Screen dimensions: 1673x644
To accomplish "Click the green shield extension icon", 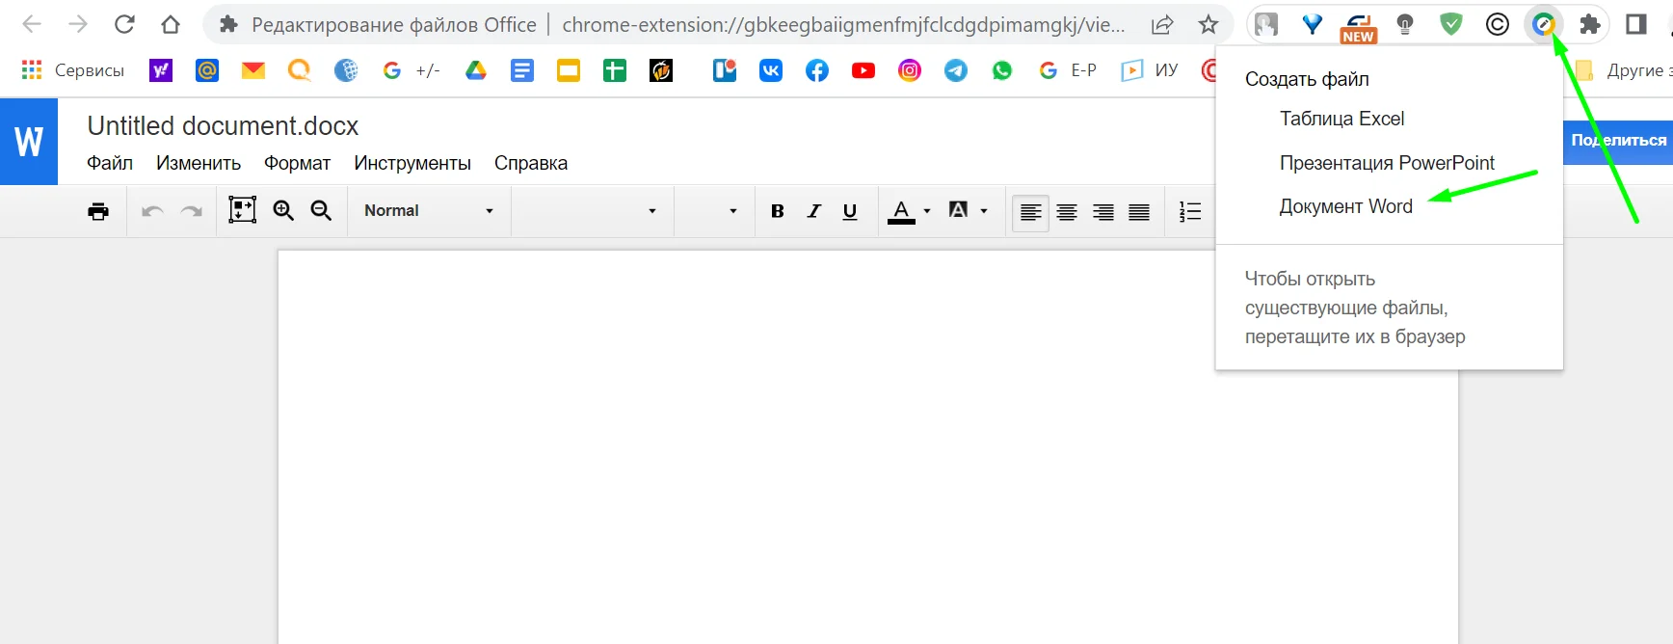I will (x=1451, y=24).
